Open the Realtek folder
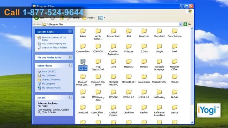 pos(144,109)
